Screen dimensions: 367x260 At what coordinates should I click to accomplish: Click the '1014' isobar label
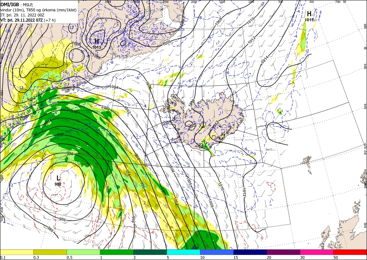pos(265,60)
